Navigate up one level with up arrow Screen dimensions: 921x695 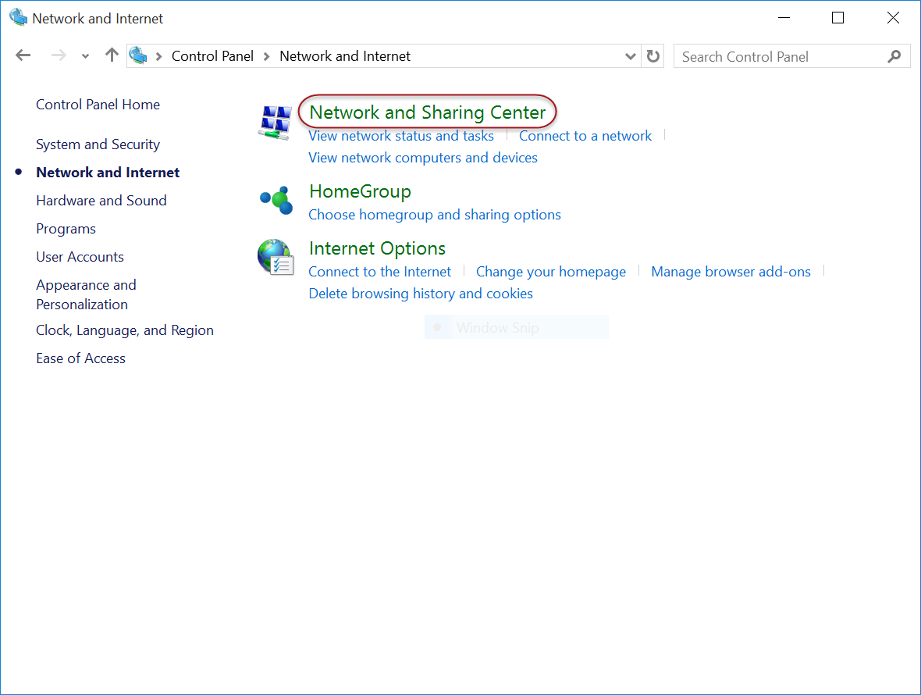(112, 55)
